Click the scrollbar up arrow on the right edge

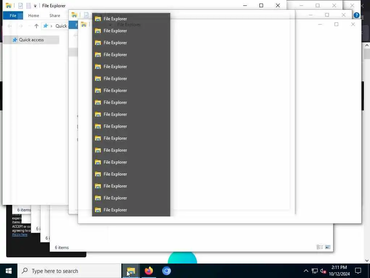point(367,45)
